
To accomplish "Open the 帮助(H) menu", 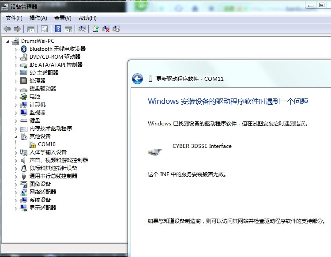I will coord(87,18).
